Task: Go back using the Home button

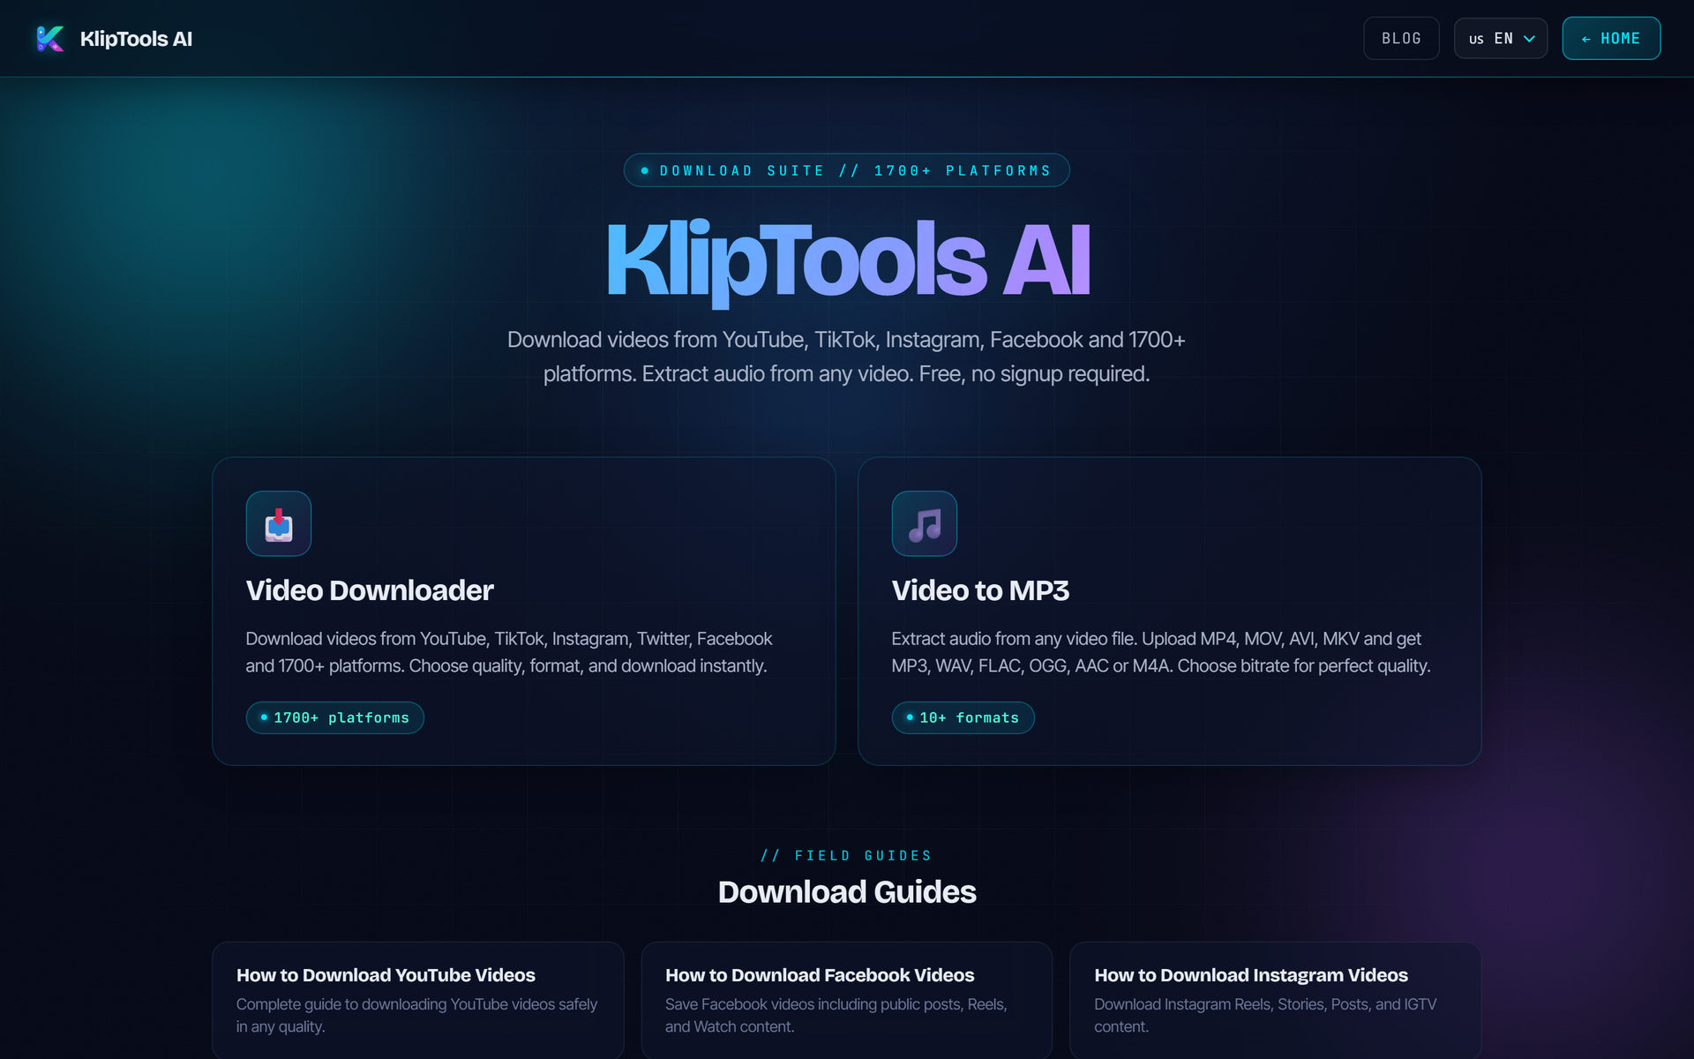Action: (1611, 39)
